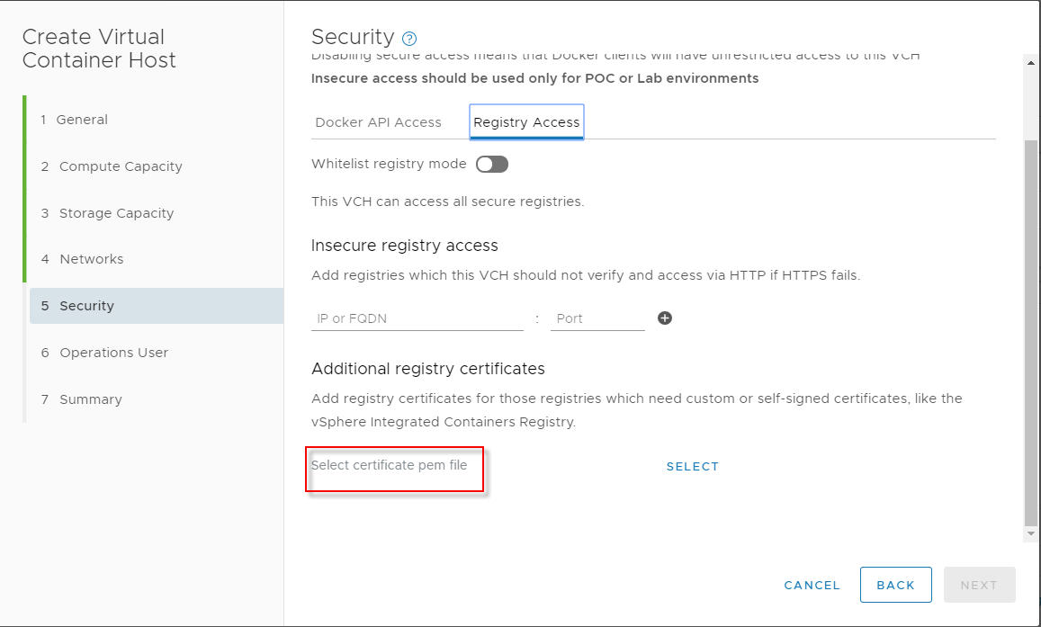Select the Security step in sidebar
This screenshot has height=627, width=1041.
click(86, 305)
